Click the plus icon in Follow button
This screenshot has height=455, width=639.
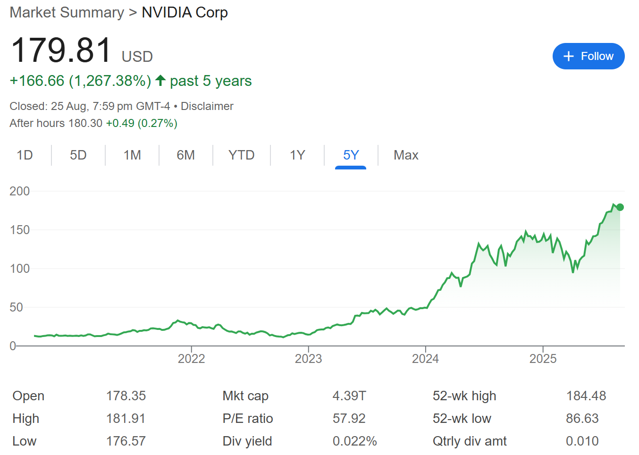click(x=569, y=56)
